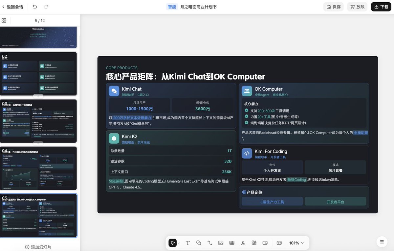394x251 pixels.
Task: Open the hamburger menu button at bottom right
Action: (382, 242)
